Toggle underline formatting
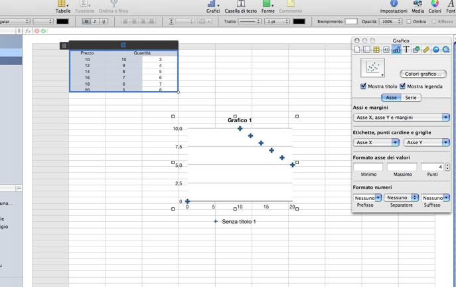Viewport: 456px width, 287px height. pos(104,21)
